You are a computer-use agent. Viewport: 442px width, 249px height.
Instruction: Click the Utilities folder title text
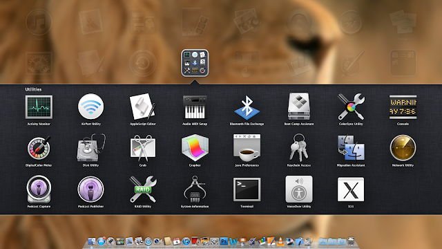point(33,89)
